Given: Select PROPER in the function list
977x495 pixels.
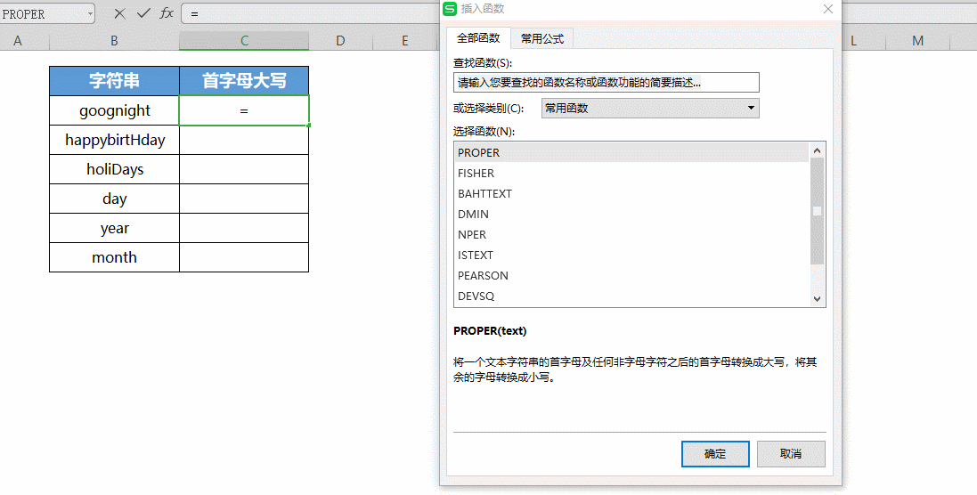Looking at the screenshot, I should [x=631, y=152].
